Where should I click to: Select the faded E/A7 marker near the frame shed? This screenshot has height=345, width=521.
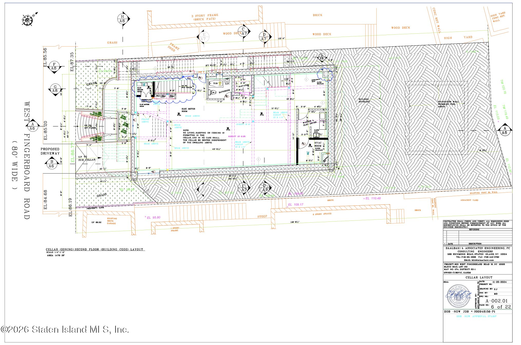204,37
